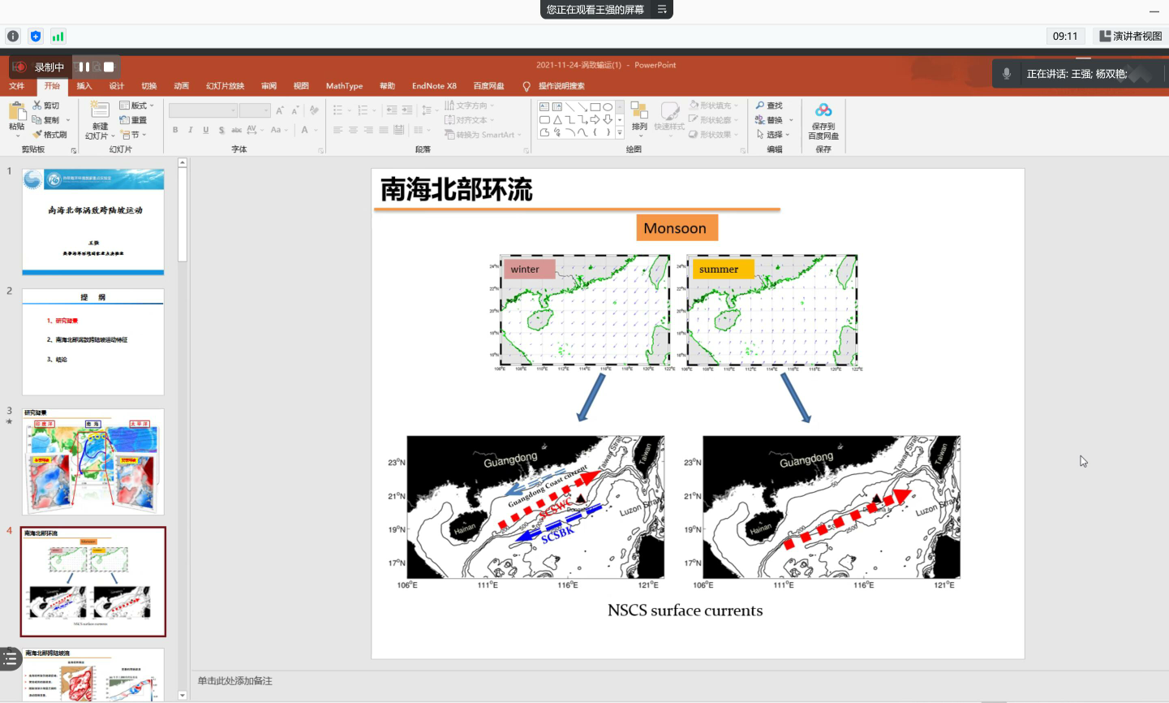Increase font size with the larger A icon
This screenshot has height=703, width=1169.
coord(280,110)
